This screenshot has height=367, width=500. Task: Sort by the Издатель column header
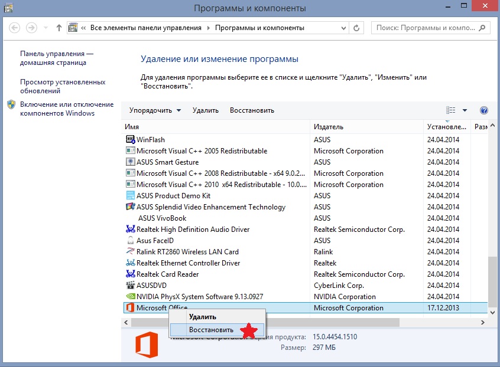366,127
